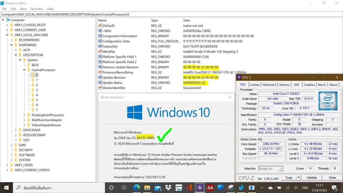This screenshot has height=193, width=343.
Task: Launch Microsoft Edge from the taskbar
Action: (x=137, y=188)
